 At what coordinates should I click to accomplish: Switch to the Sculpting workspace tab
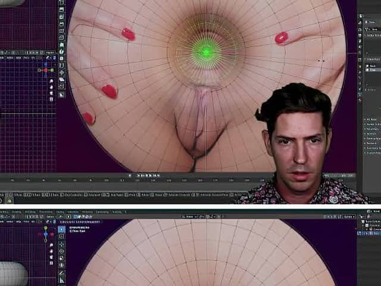tap(16, 212)
